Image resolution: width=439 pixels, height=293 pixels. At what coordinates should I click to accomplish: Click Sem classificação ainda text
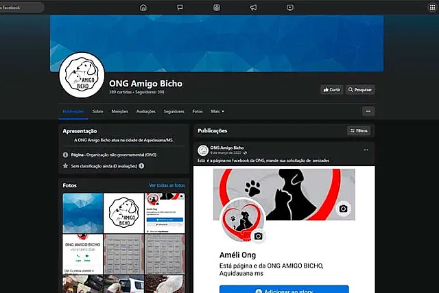click(x=104, y=166)
